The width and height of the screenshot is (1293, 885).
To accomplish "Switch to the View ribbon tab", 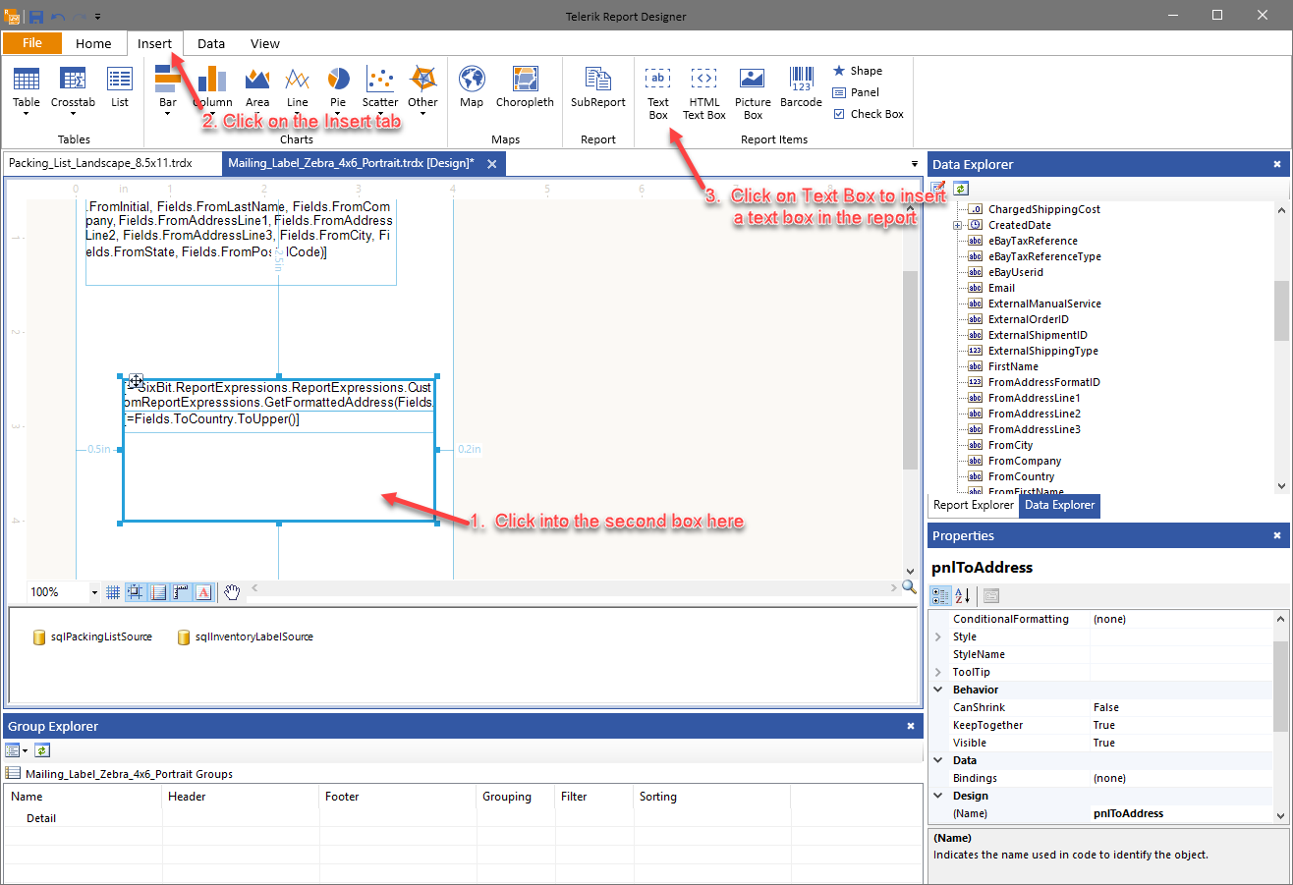I will [x=265, y=43].
